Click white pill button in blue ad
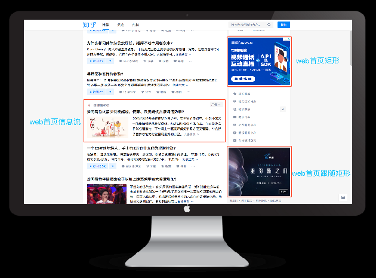This screenshot has width=376, height=278. point(243,79)
